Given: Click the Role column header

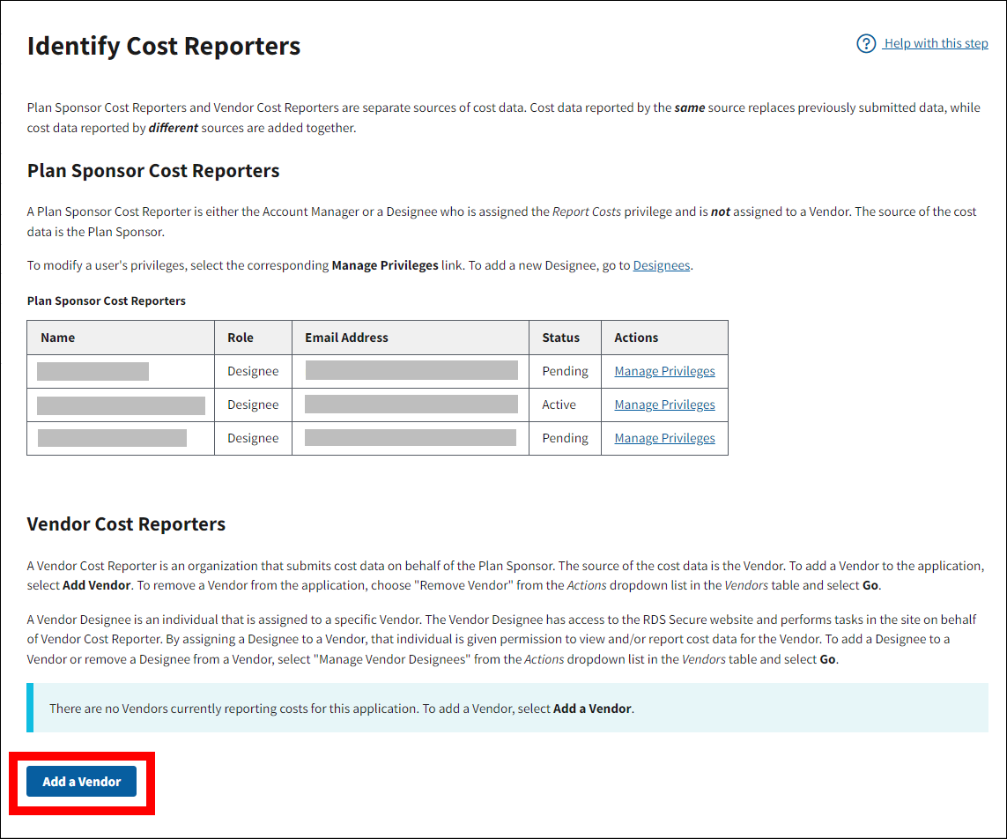Looking at the screenshot, I should coord(241,338).
